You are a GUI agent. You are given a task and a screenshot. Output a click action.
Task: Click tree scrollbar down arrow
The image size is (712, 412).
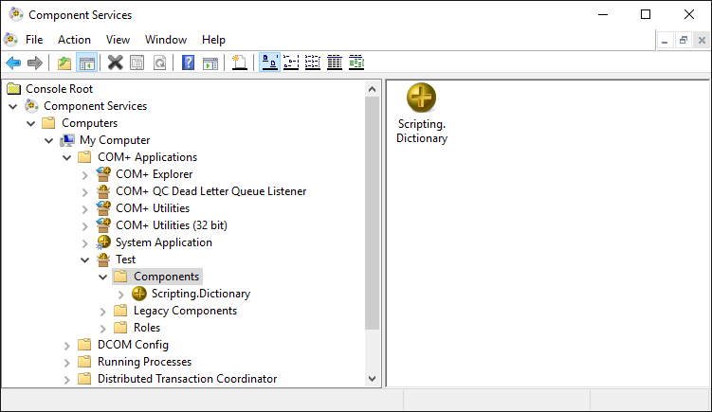[372, 379]
